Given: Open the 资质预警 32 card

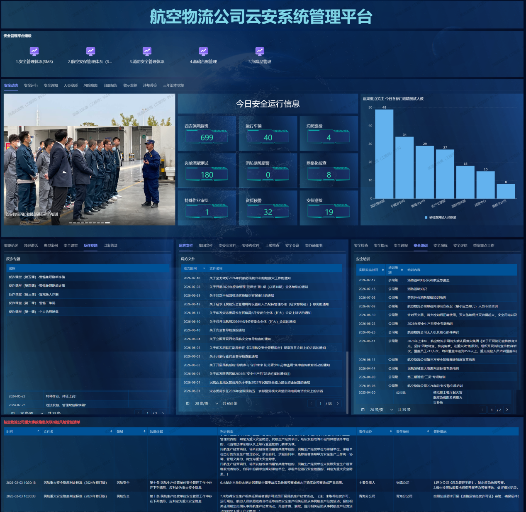Looking at the screenshot, I should point(268,207).
